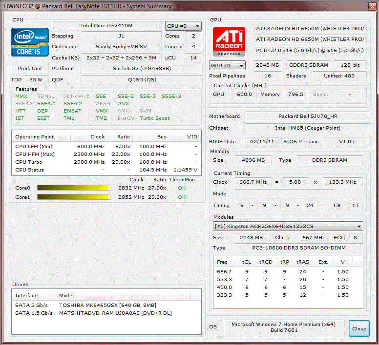Click the BIOS Date 02/11/11 field

pyautogui.click(x=262, y=141)
